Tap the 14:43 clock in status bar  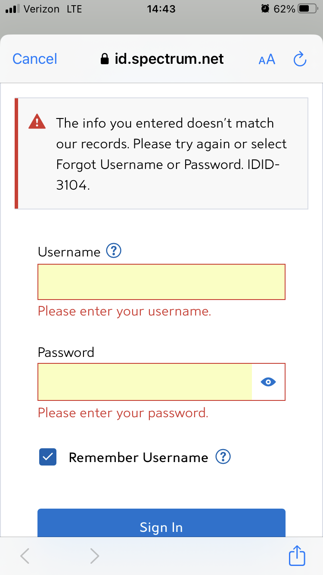tap(161, 9)
